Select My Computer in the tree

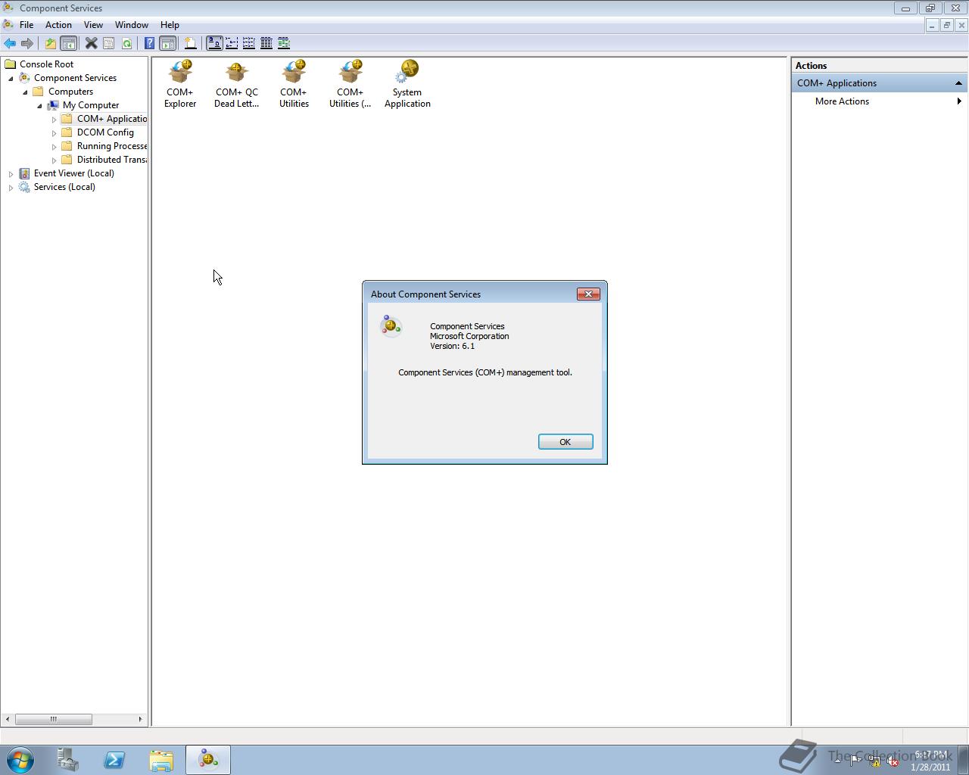coord(91,105)
